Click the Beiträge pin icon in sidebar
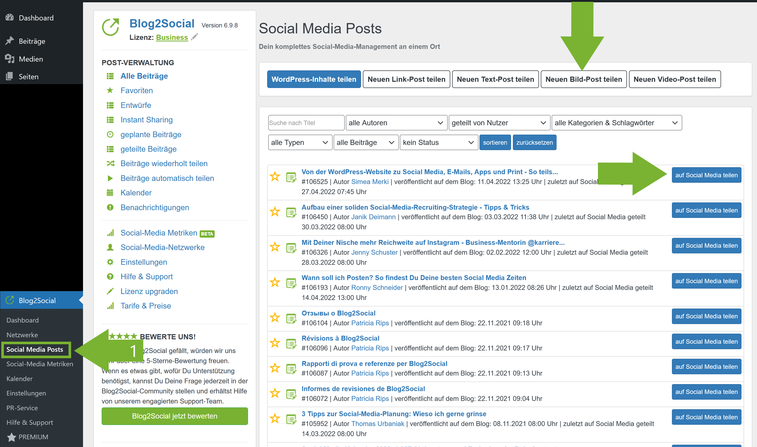The image size is (757, 447). pyautogui.click(x=10, y=41)
